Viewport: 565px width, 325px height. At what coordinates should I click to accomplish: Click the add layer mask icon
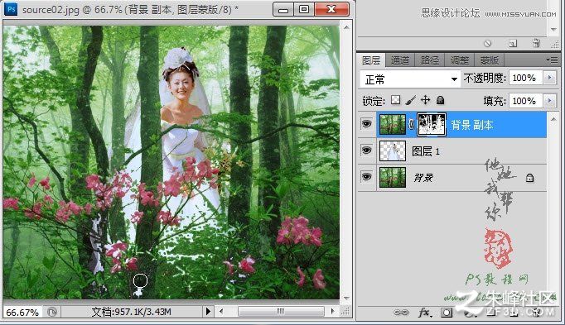(446, 313)
